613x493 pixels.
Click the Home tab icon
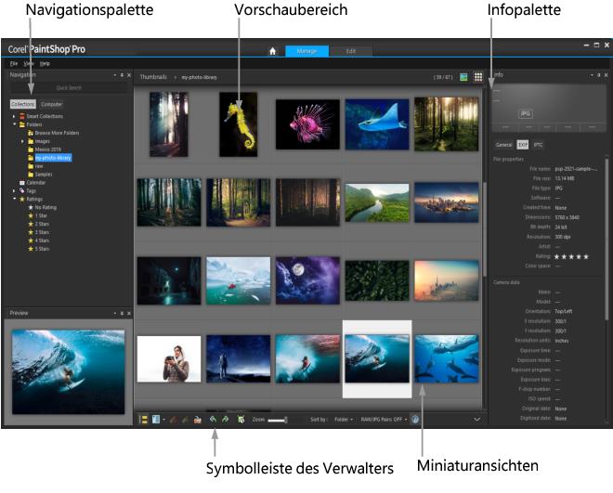[x=272, y=51]
